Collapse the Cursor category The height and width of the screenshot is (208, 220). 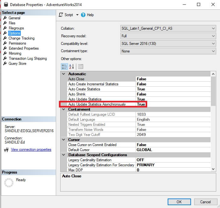(64, 140)
